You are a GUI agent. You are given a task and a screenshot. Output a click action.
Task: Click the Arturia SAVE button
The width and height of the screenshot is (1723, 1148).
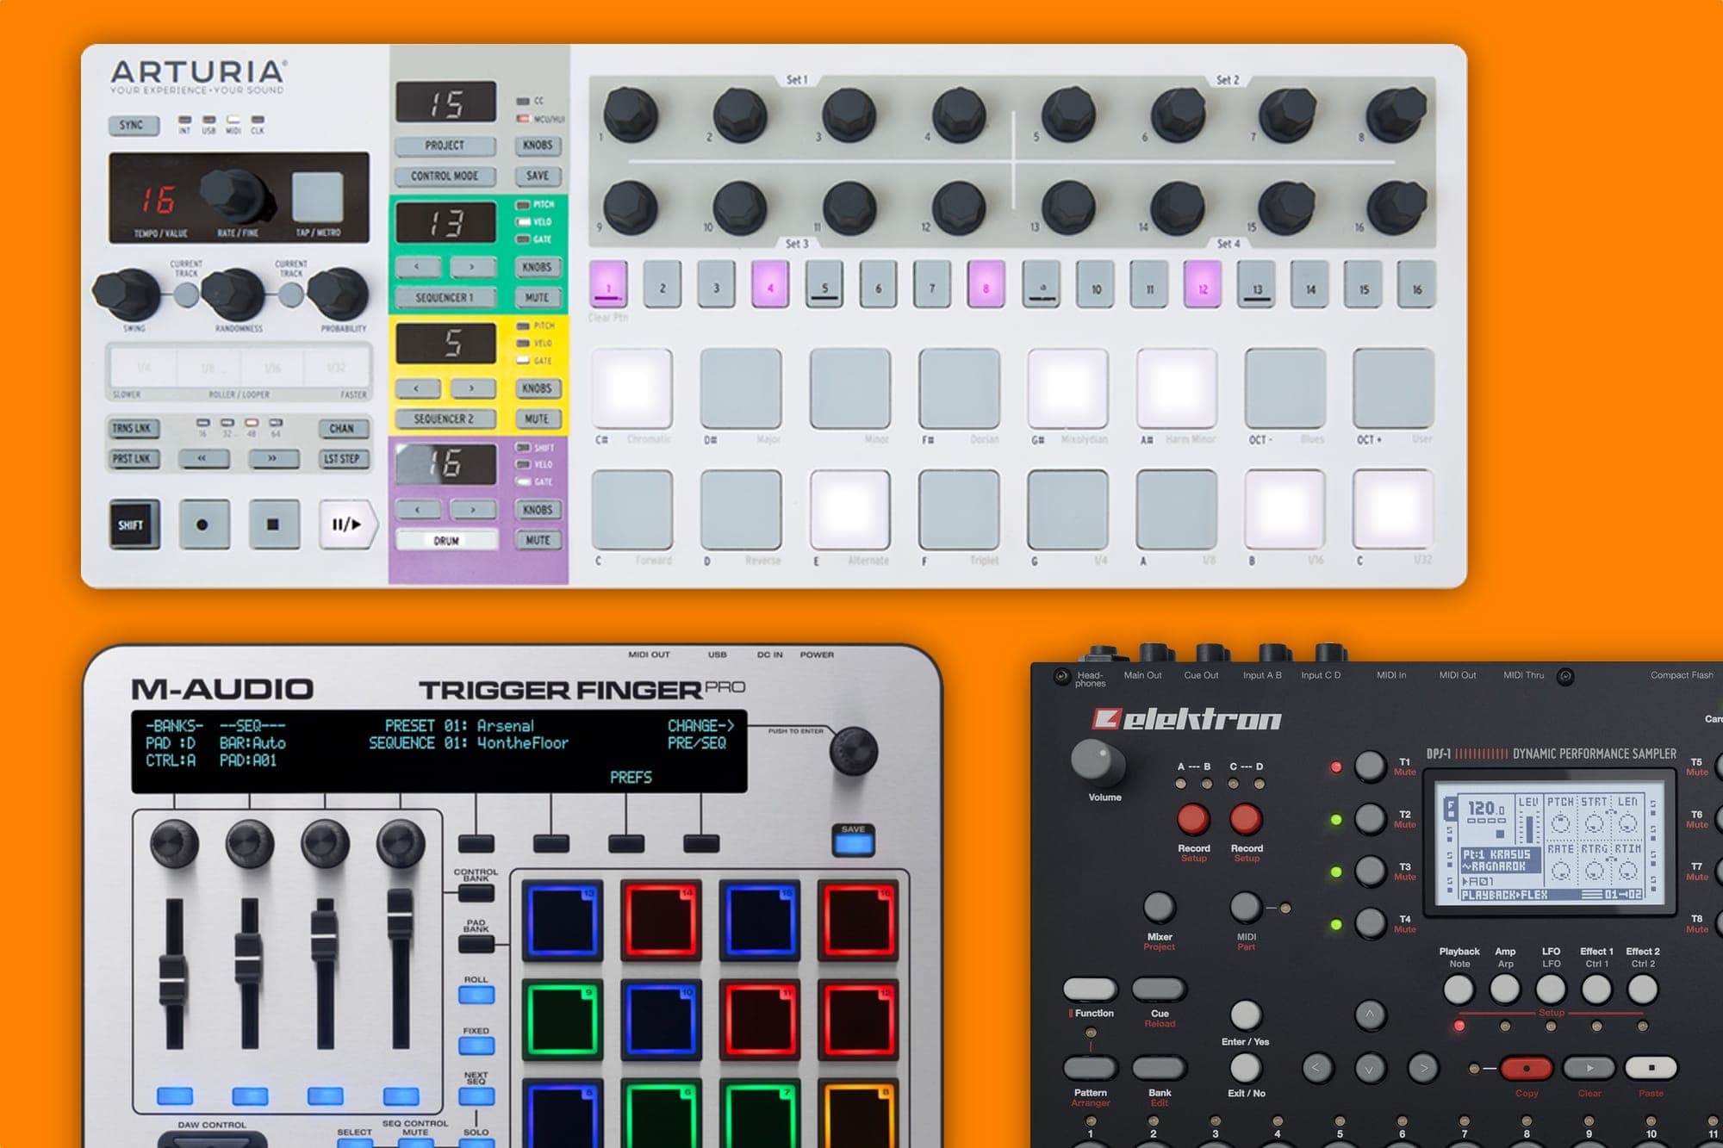point(538,176)
